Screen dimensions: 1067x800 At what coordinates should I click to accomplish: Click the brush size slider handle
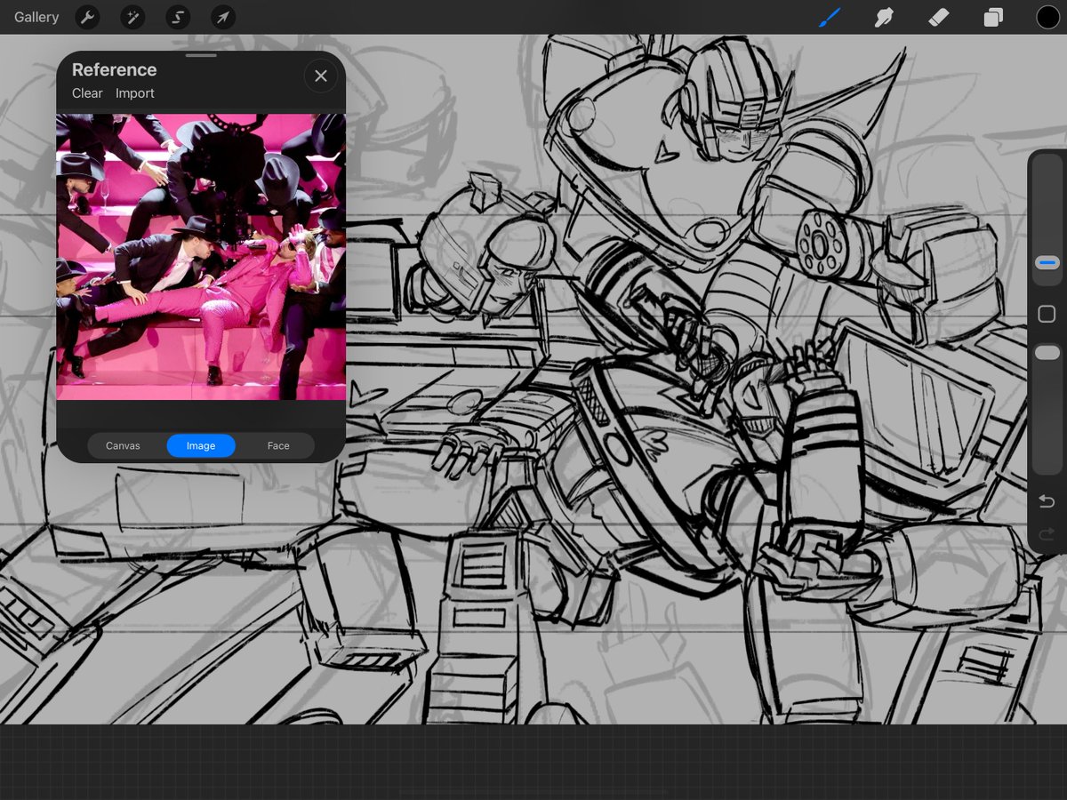(x=1047, y=263)
